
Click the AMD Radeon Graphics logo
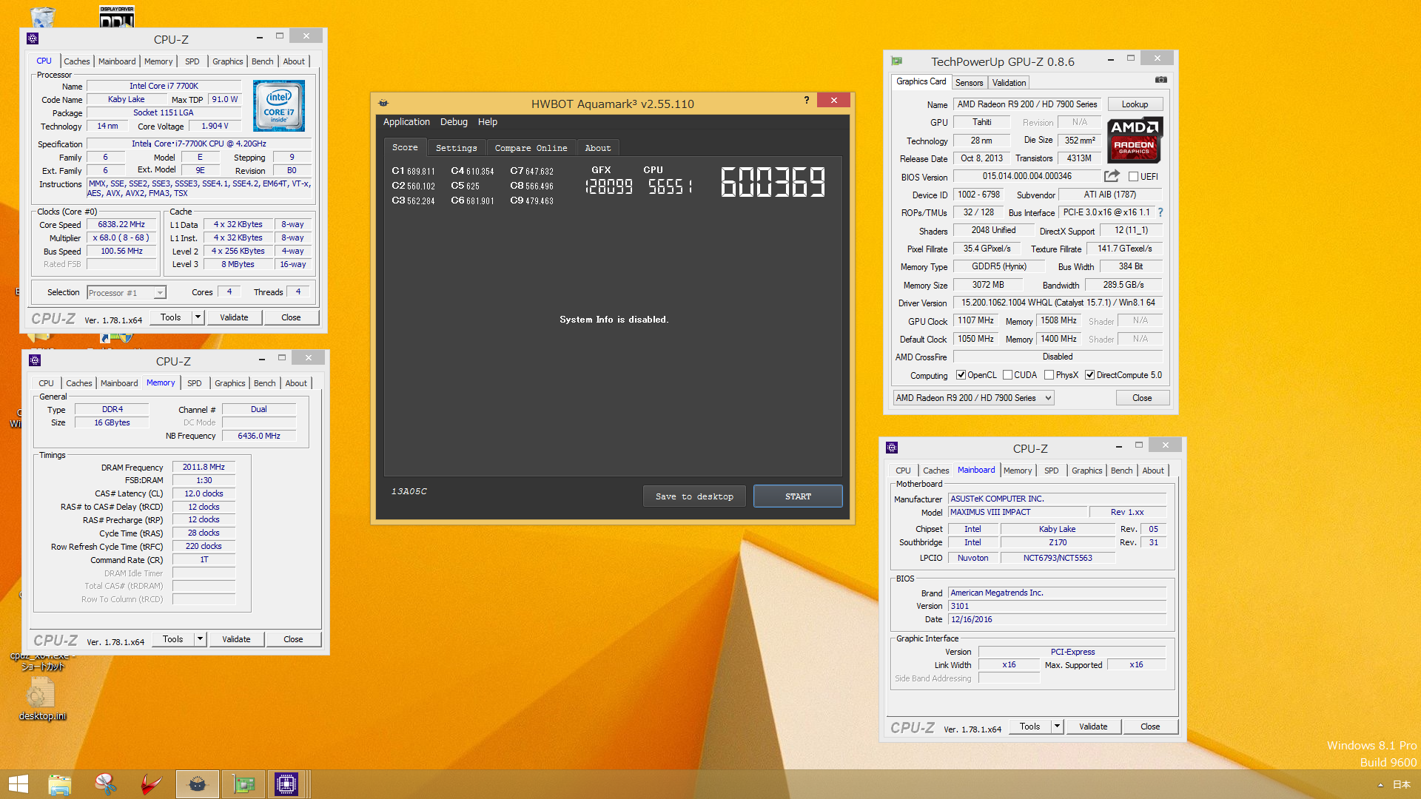click(1135, 140)
